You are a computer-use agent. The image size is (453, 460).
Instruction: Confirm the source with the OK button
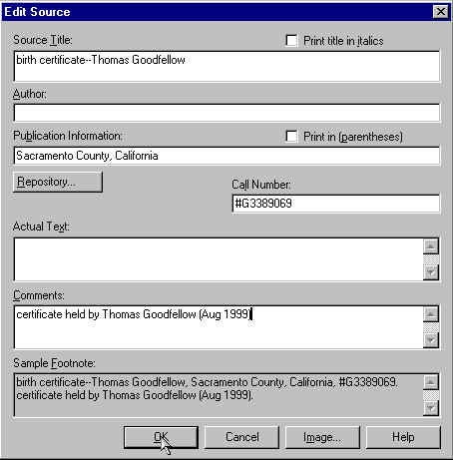[x=161, y=437]
